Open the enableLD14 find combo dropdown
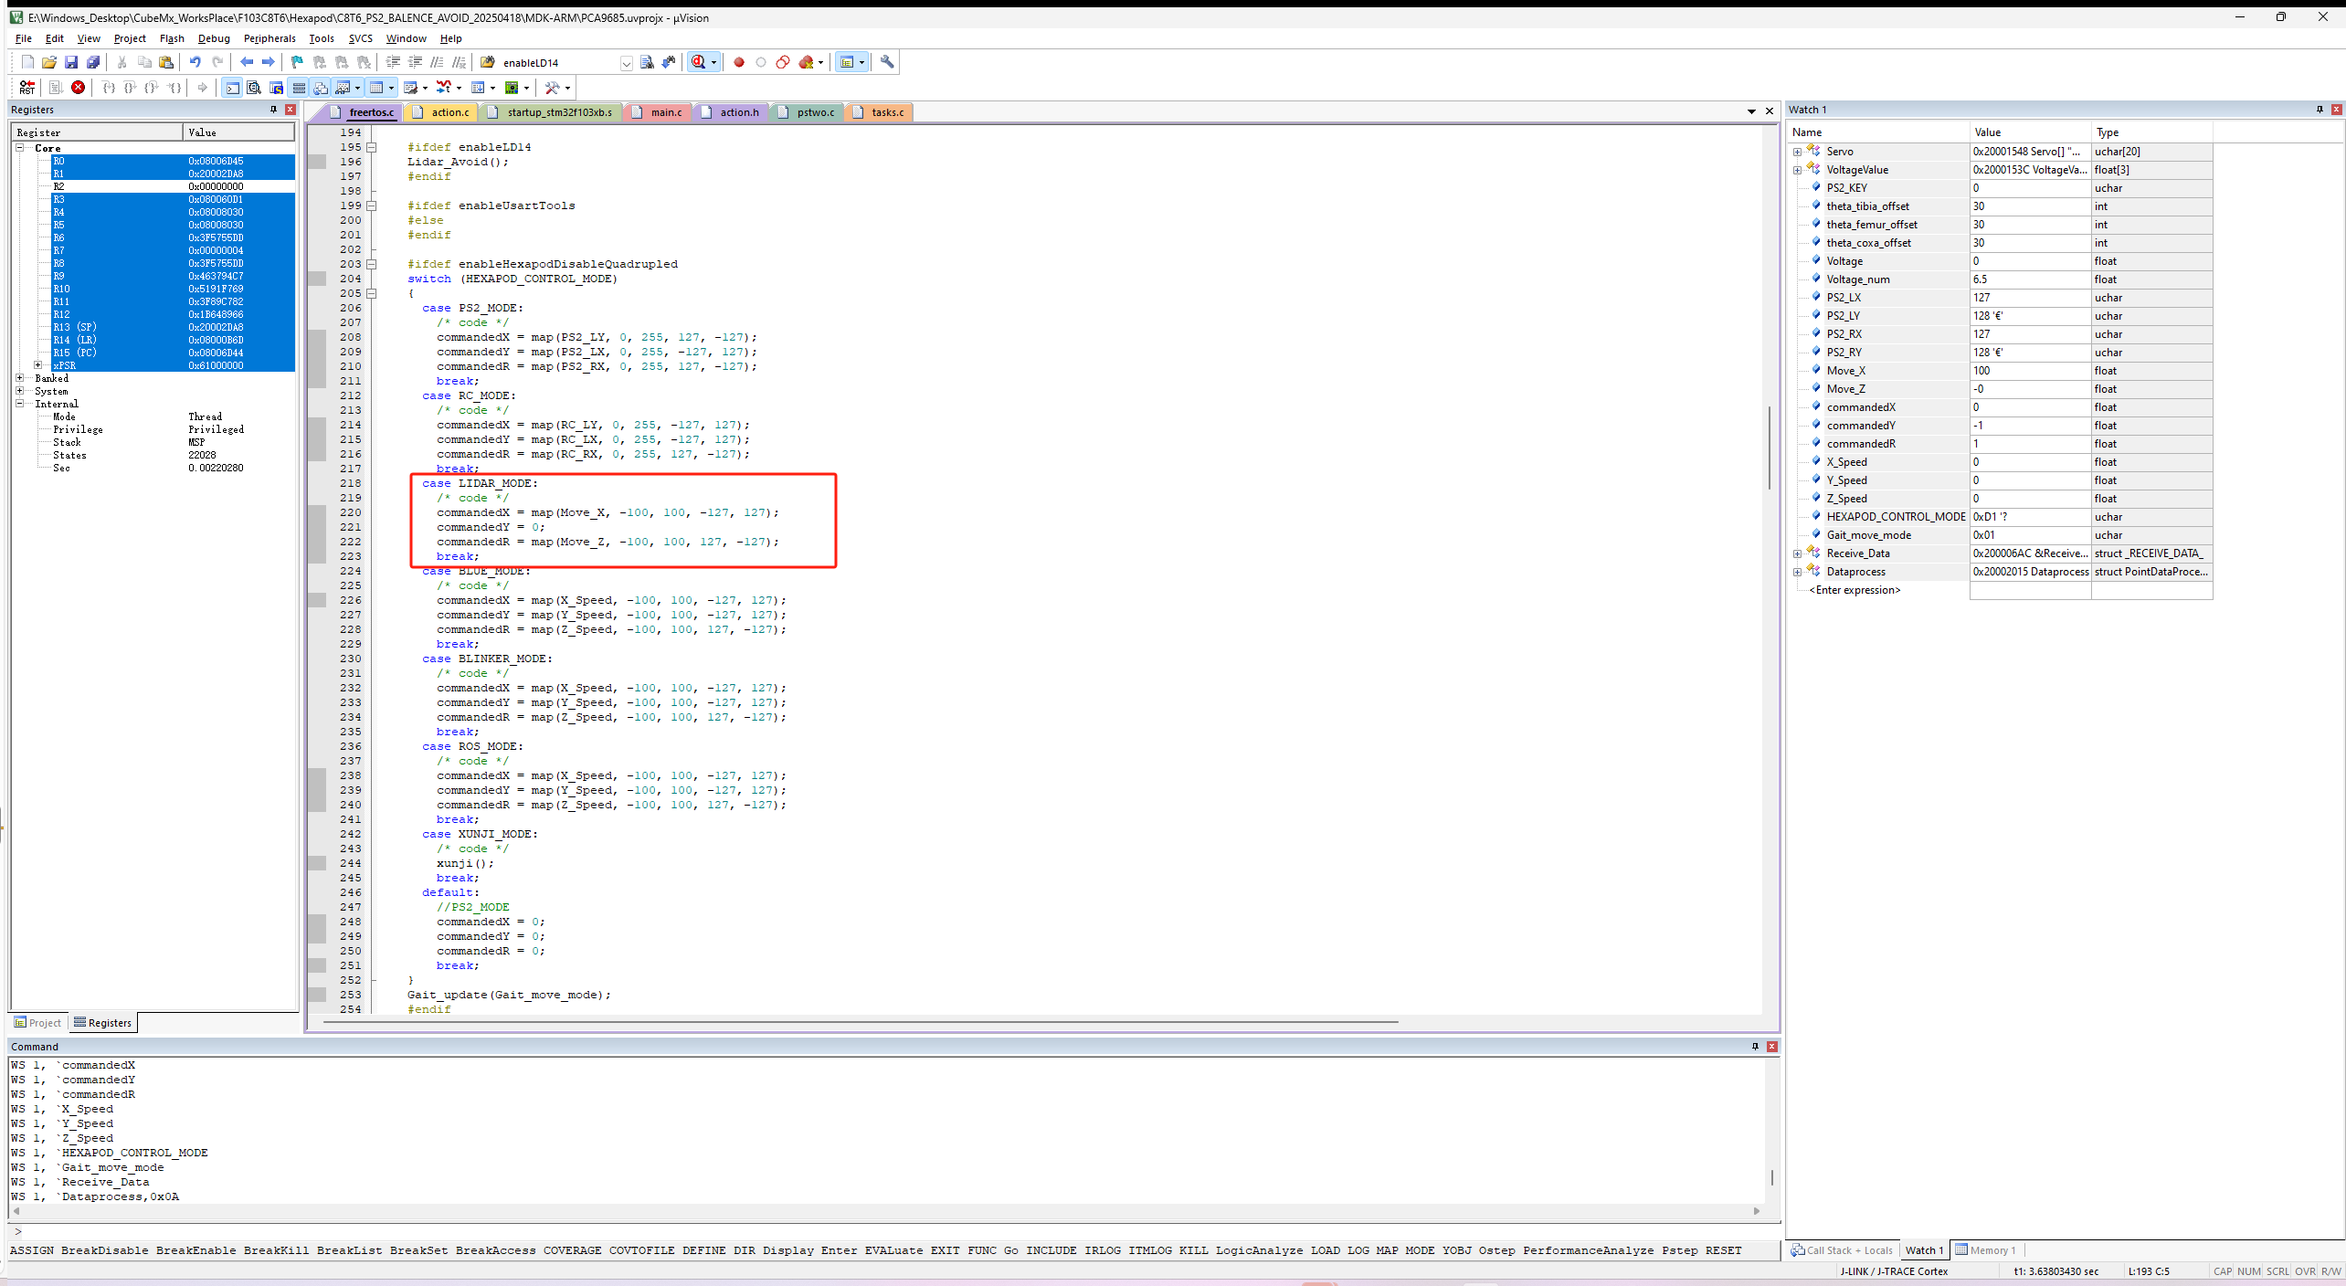Viewport: 2346px width, 1286px height. point(626,63)
